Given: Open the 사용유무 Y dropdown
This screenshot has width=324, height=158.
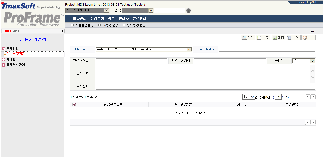Looking at the screenshot, I should pyautogui.click(x=312, y=61).
